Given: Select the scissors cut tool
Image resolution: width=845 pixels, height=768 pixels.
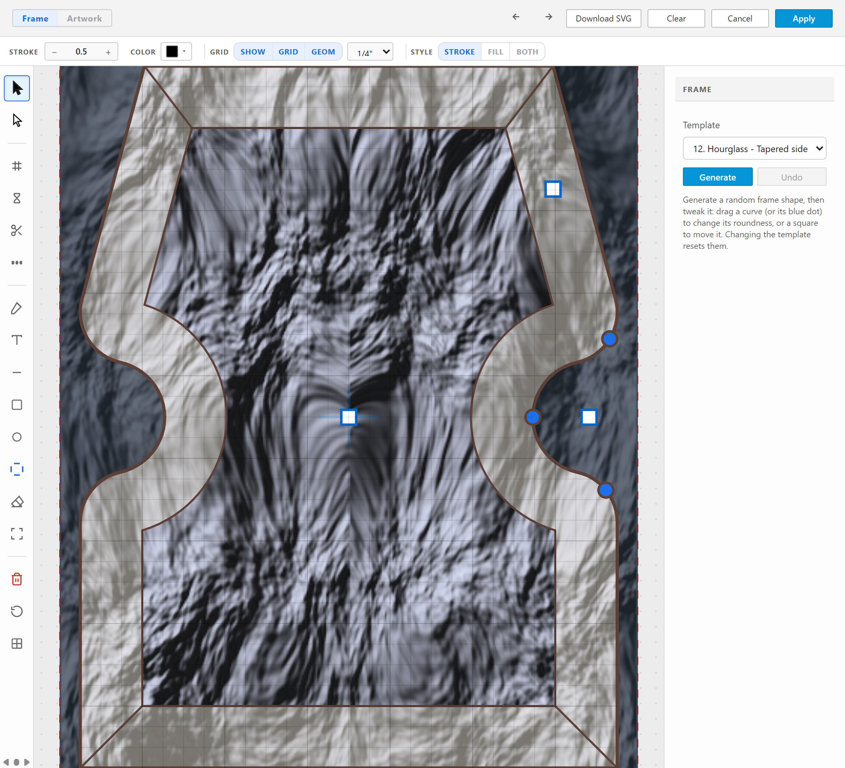Looking at the screenshot, I should tap(17, 230).
